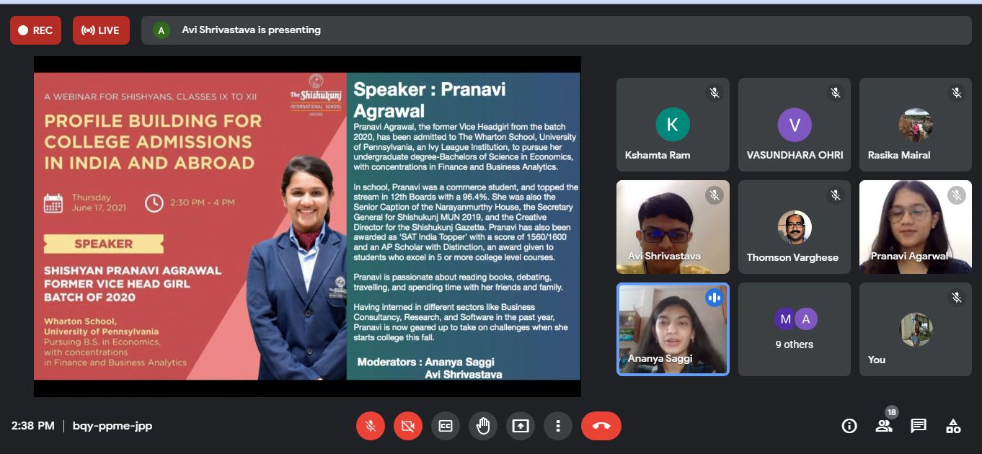This screenshot has height=454, width=982.
Task: Click the REC recording indicator
Action: [x=35, y=30]
